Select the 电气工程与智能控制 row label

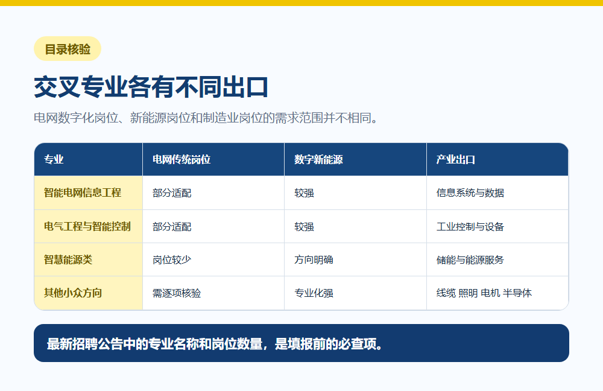(x=89, y=226)
